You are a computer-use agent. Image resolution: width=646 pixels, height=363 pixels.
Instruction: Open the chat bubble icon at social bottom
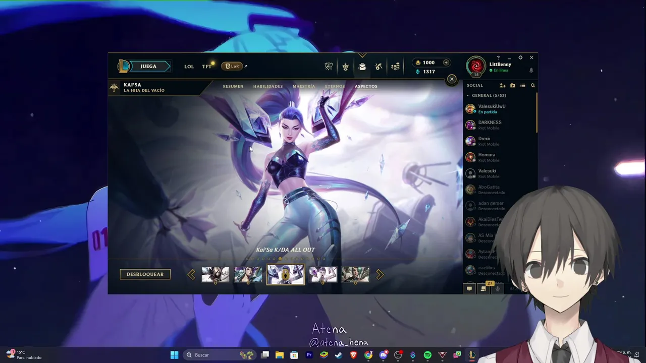469,289
